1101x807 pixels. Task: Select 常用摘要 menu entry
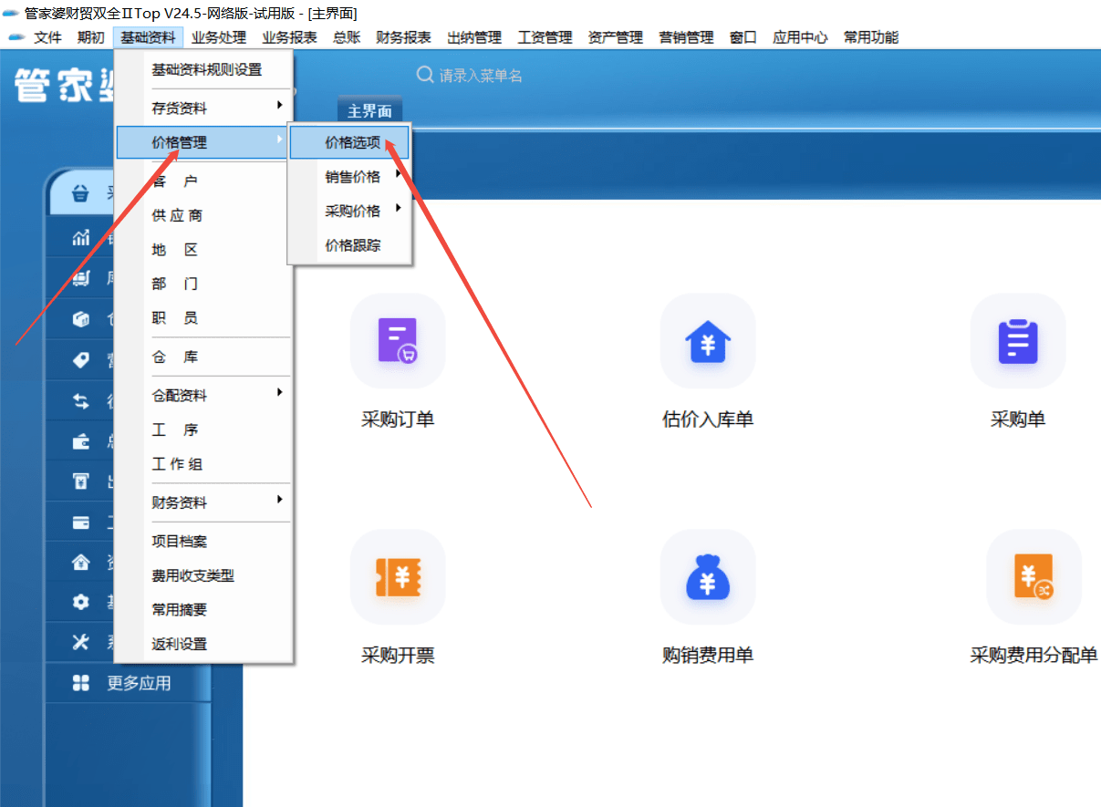pyautogui.click(x=203, y=609)
